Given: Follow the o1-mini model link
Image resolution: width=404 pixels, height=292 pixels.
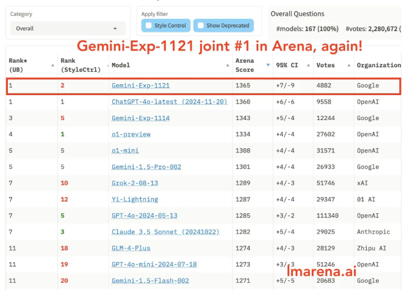Looking at the screenshot, I should click(x=126, y=151).
